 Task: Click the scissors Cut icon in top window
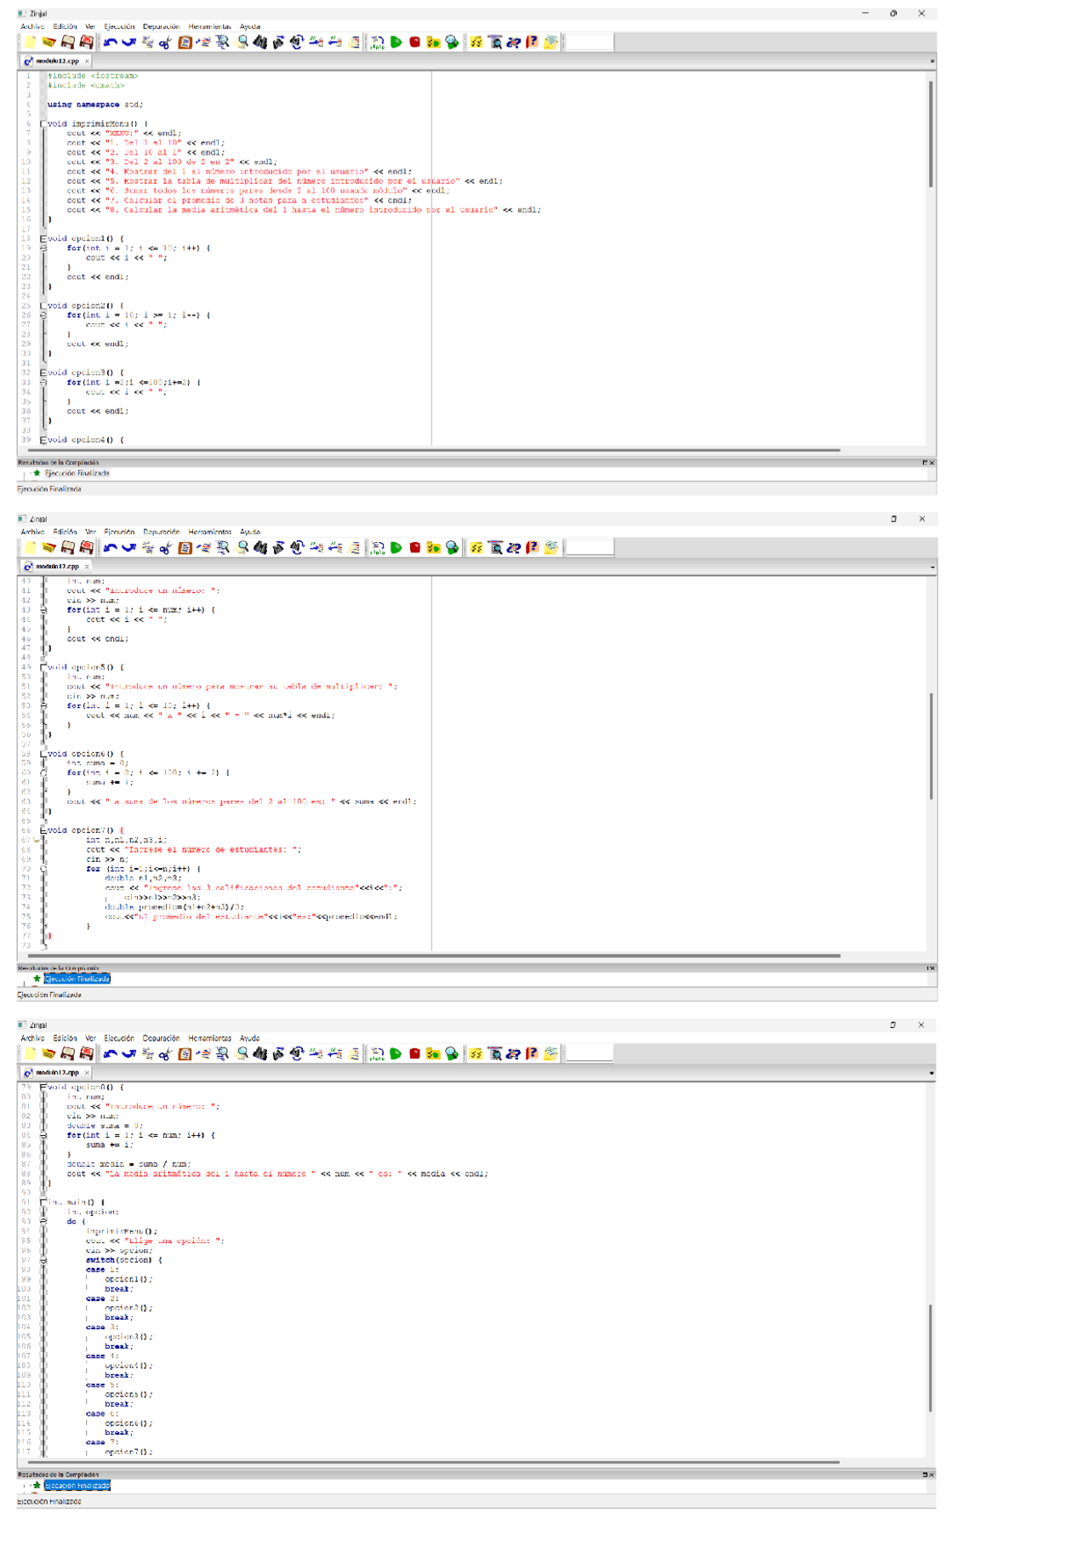click(x=166, y=42)
